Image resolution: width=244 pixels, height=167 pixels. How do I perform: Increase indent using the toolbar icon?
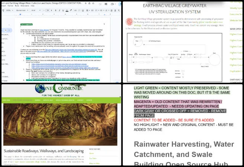115,10
